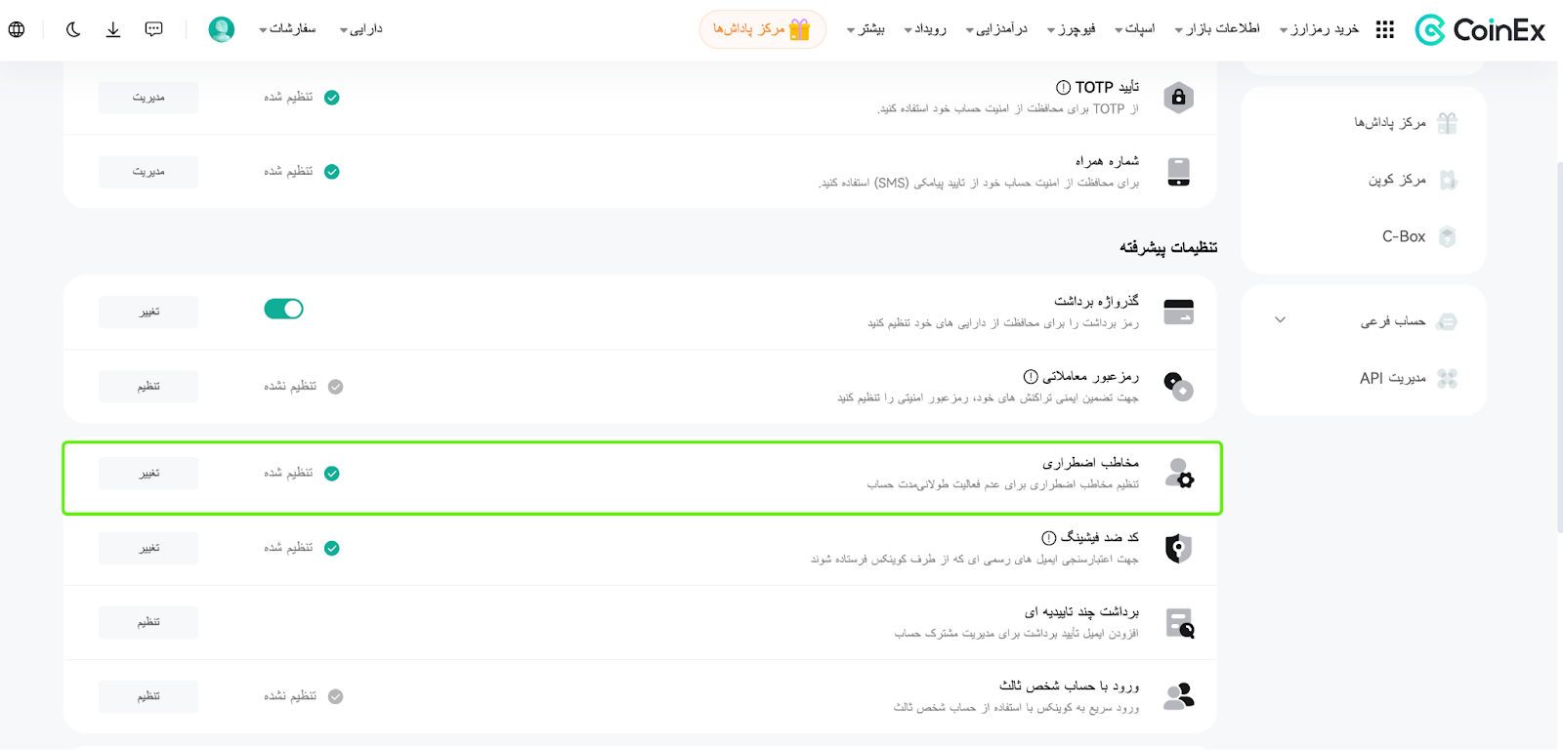The width and height of the screenshot is (1563, 750).
Task: Click the info icon beside کد ضد فیشینگ
Action: pos(1048,537)
